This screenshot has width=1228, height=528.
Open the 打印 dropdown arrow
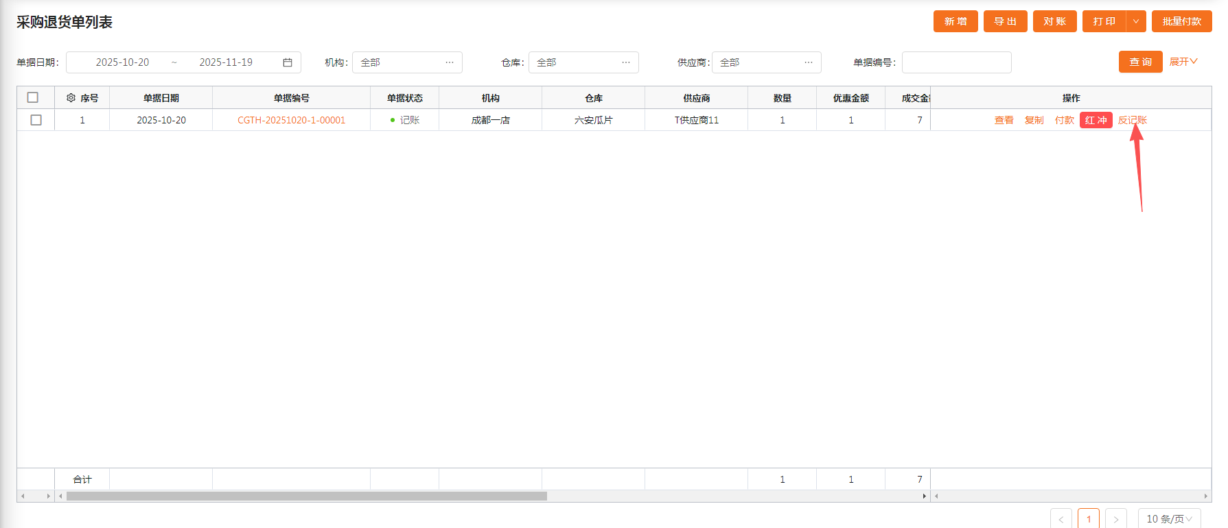(1136, 21)
